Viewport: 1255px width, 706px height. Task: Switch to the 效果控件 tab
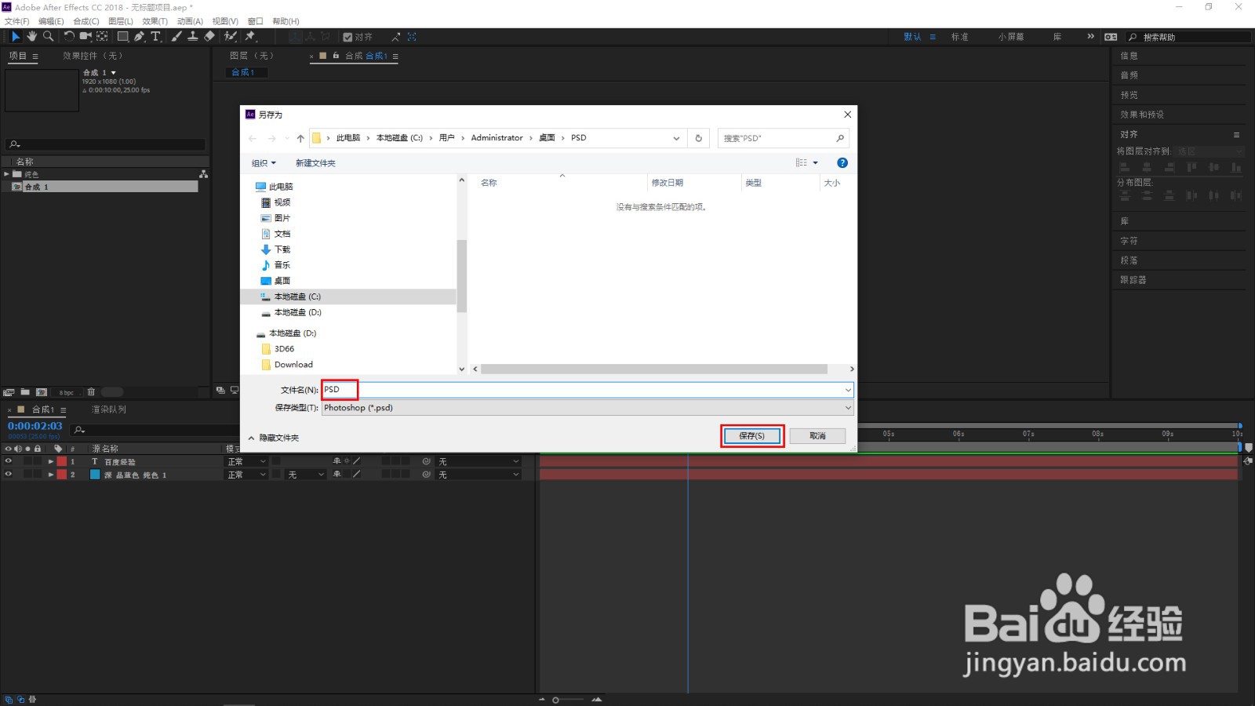tap(93, 56)
